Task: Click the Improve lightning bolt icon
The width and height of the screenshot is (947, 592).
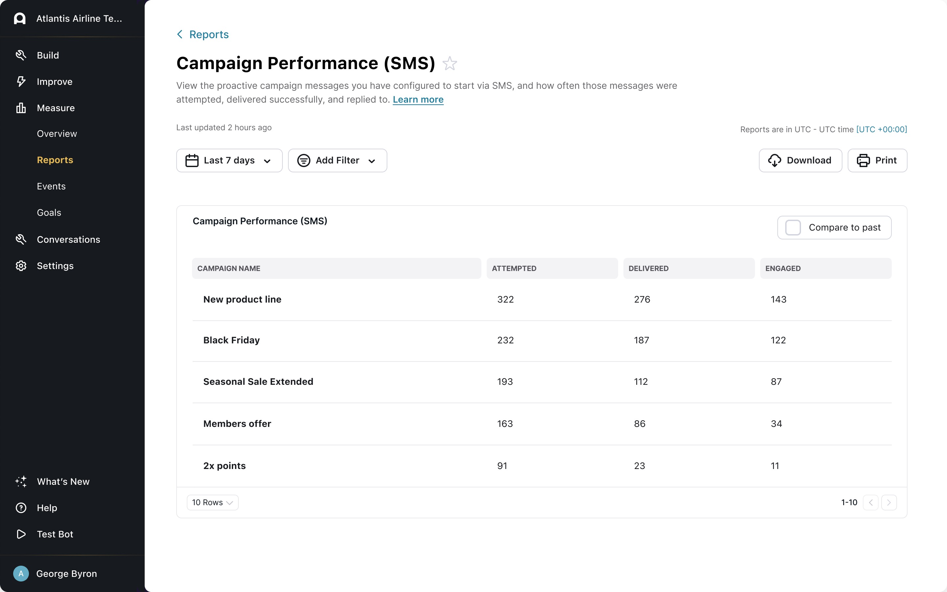Action: [x=21, y=82]
